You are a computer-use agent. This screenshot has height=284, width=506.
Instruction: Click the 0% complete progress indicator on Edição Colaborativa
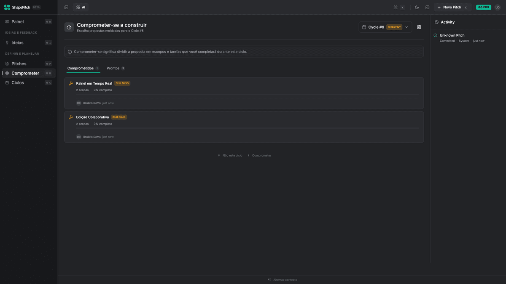[x=102, y=124]
